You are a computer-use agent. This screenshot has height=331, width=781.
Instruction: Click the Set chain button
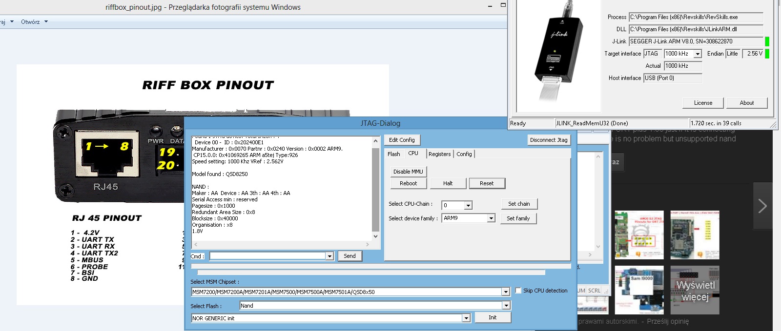519,204
